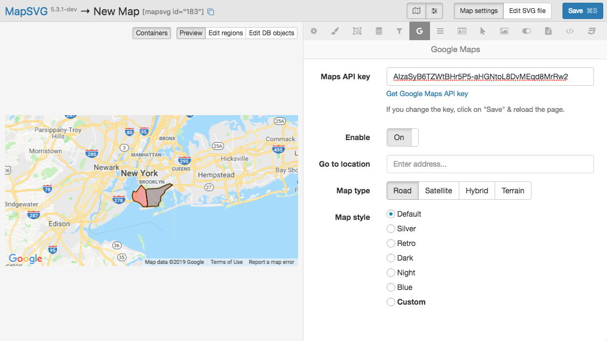Select the Blue map style

(390, 288)
